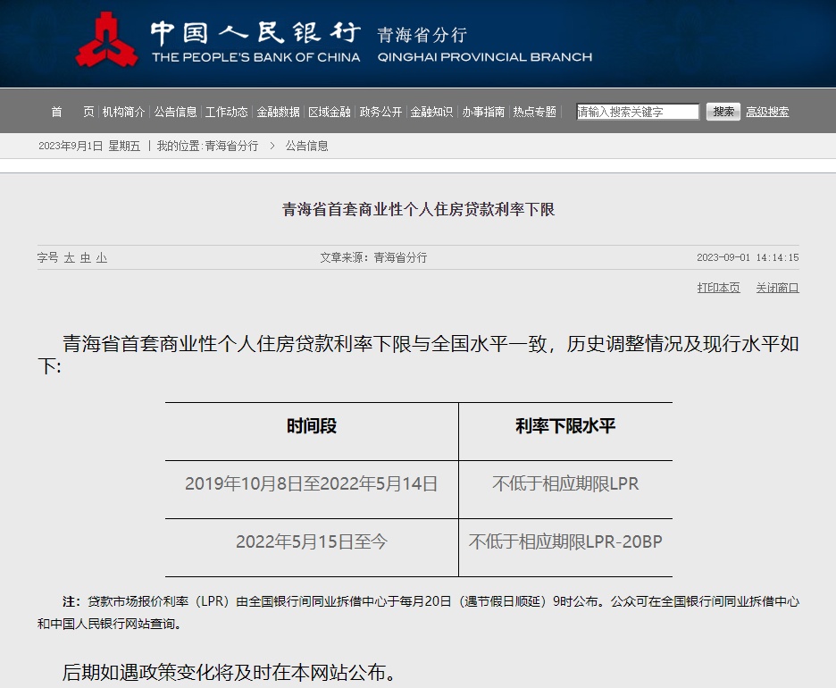Select the 工作动态 navigation item
The image size is (836, 688).
[227, 112]
